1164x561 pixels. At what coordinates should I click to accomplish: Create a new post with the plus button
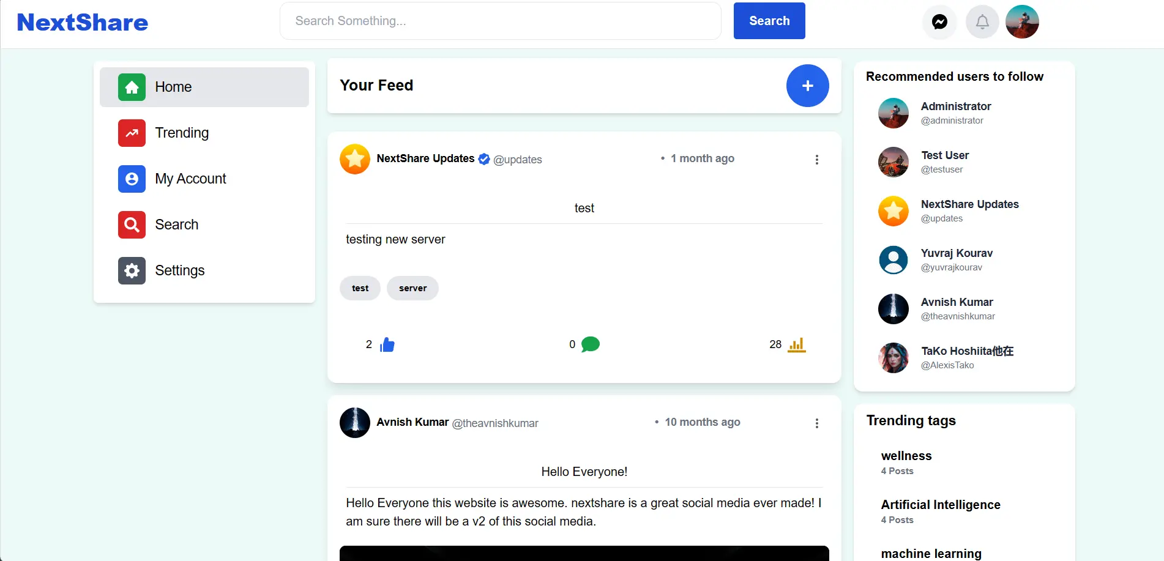point(807,86)
